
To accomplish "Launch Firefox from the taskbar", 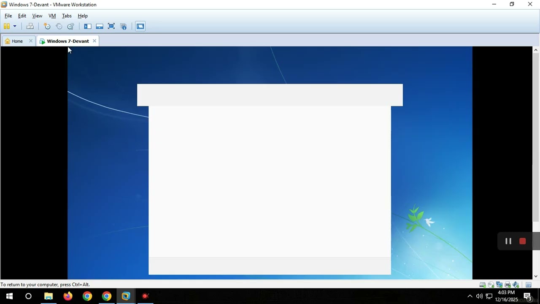I will point(68,296).
